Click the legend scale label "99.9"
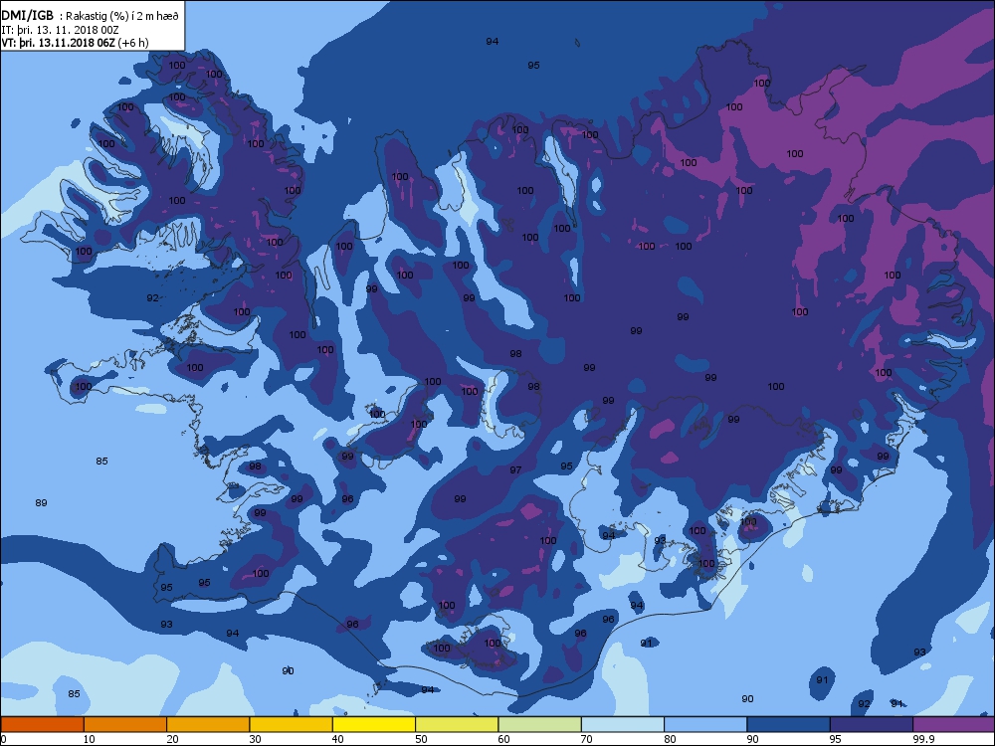Image resolution: width=995 pixels, height=746 pixels. click(x=923, y=739)
